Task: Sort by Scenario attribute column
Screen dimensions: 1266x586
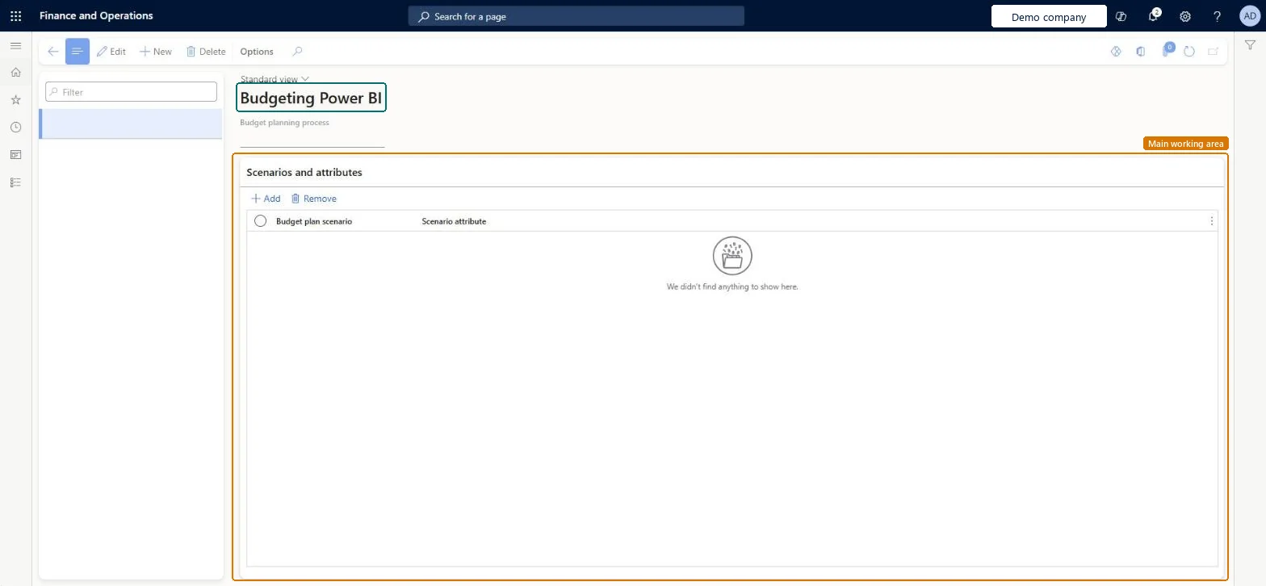Action: [x=454, y=221]
